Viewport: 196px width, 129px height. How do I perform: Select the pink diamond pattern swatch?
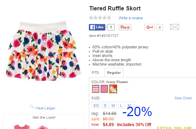click(104, 89)
